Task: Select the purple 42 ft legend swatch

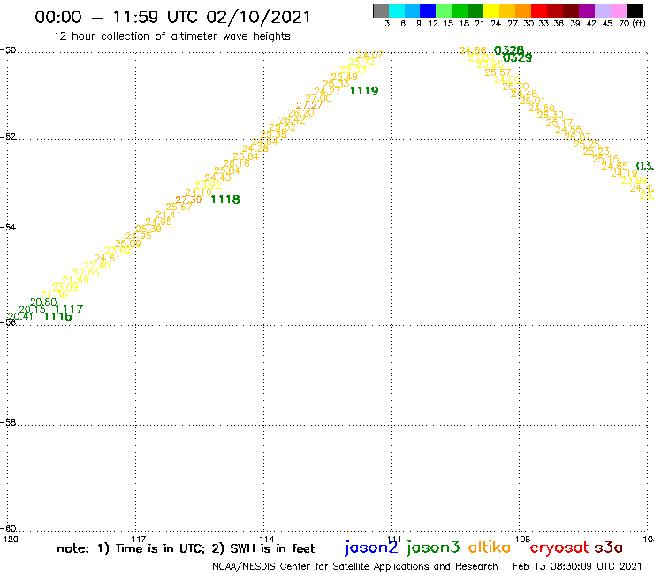Action: 587,11
